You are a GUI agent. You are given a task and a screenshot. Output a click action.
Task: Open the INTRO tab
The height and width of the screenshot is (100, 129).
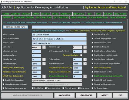click(55, 14)
